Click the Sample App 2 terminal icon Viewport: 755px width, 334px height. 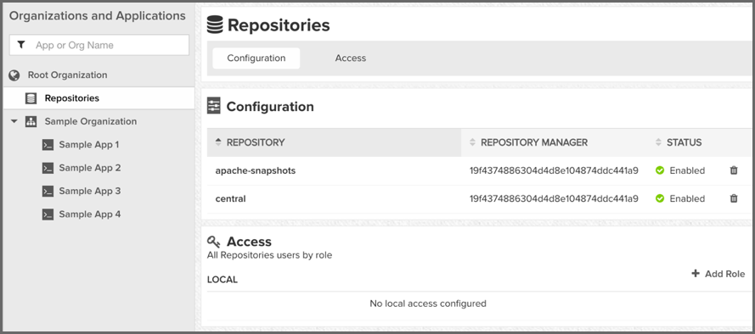48,168
